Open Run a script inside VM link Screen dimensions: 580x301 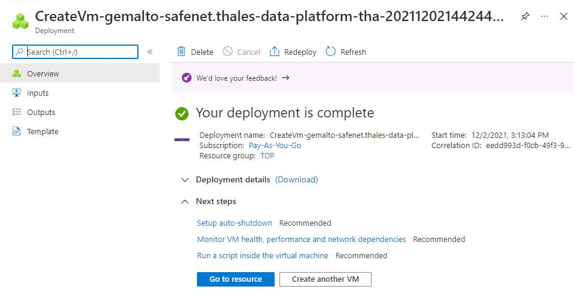(263, 255)
